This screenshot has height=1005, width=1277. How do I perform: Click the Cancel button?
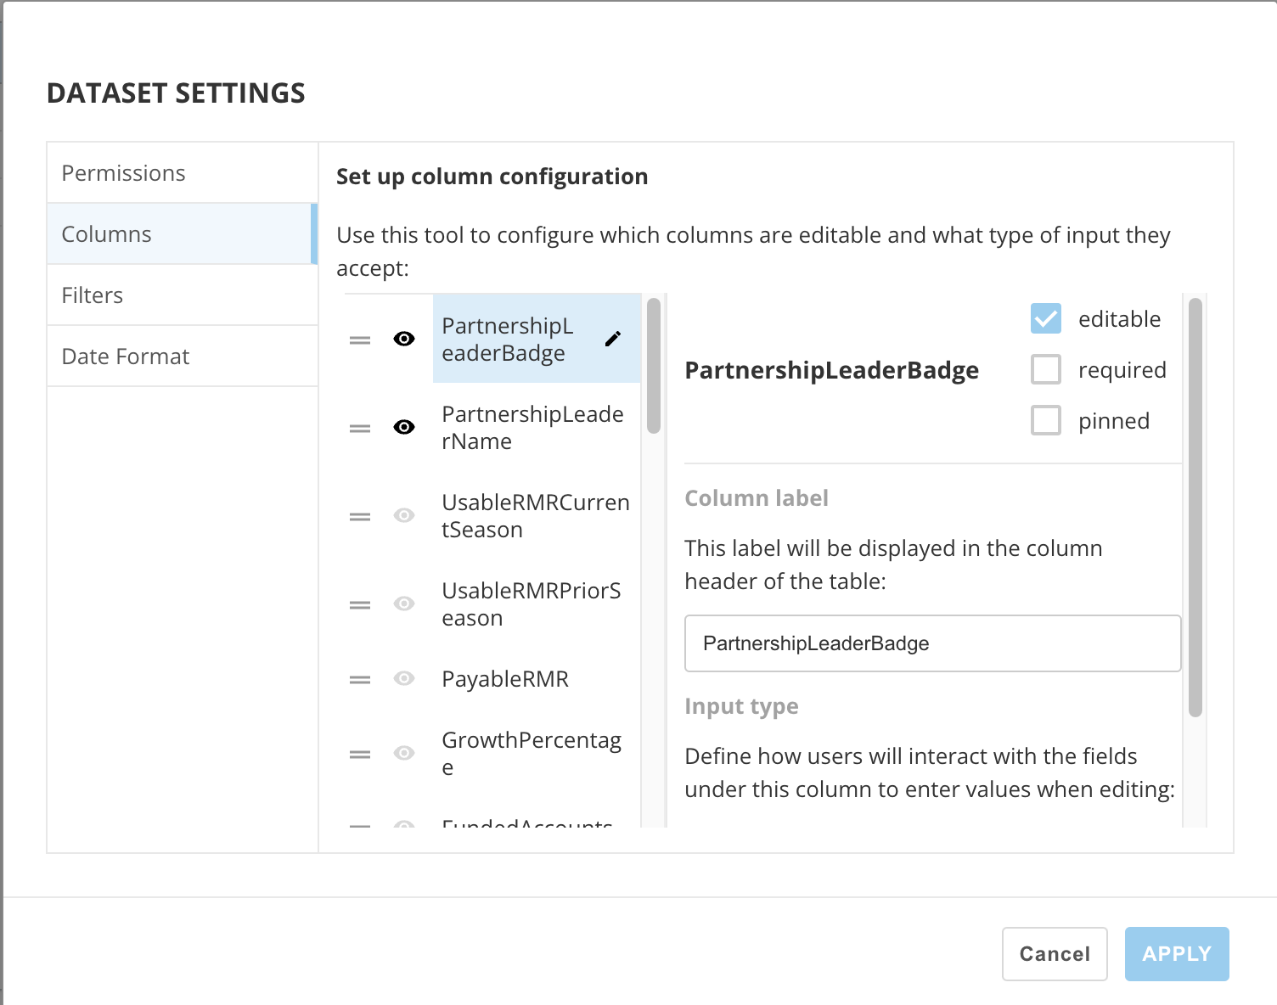click(x=1055, y=954)
